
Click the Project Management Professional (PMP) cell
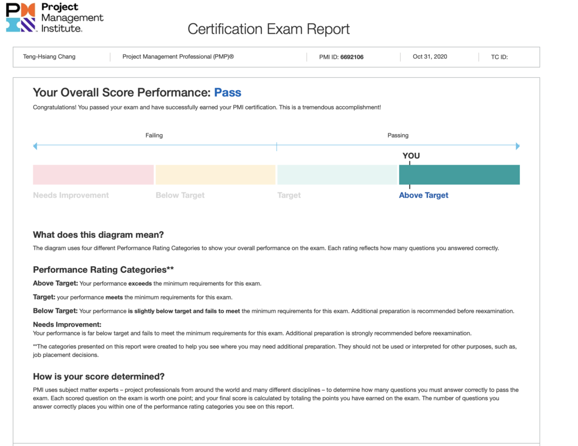178,57
